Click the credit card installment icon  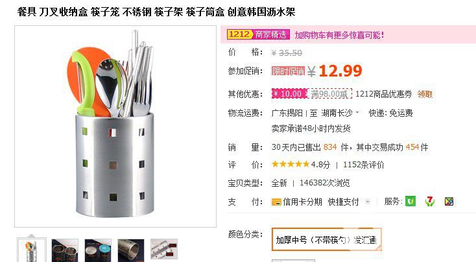(x=276, y=202)
